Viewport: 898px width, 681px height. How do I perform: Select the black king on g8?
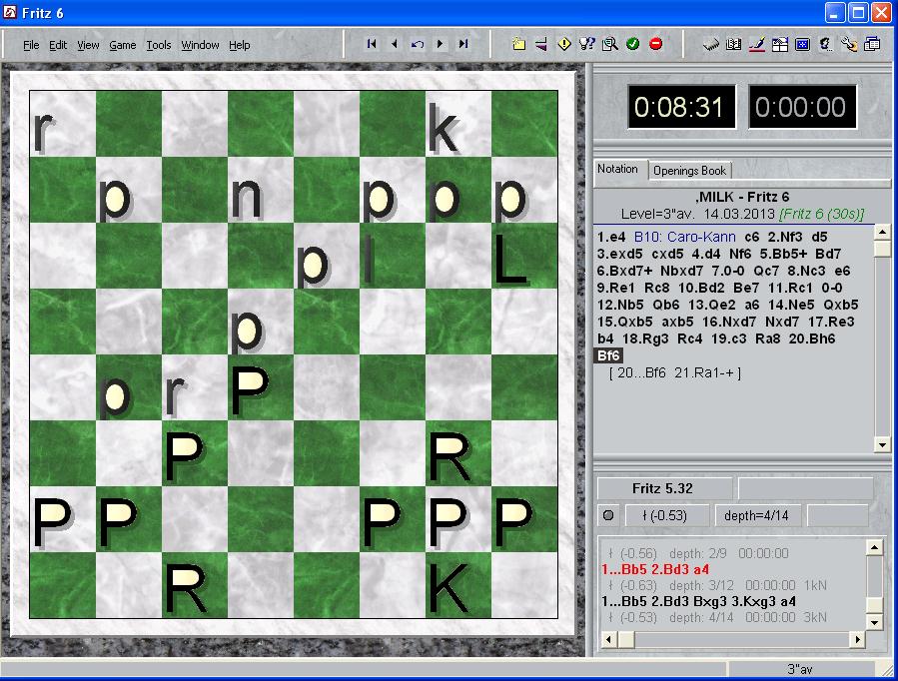[458, 124]
